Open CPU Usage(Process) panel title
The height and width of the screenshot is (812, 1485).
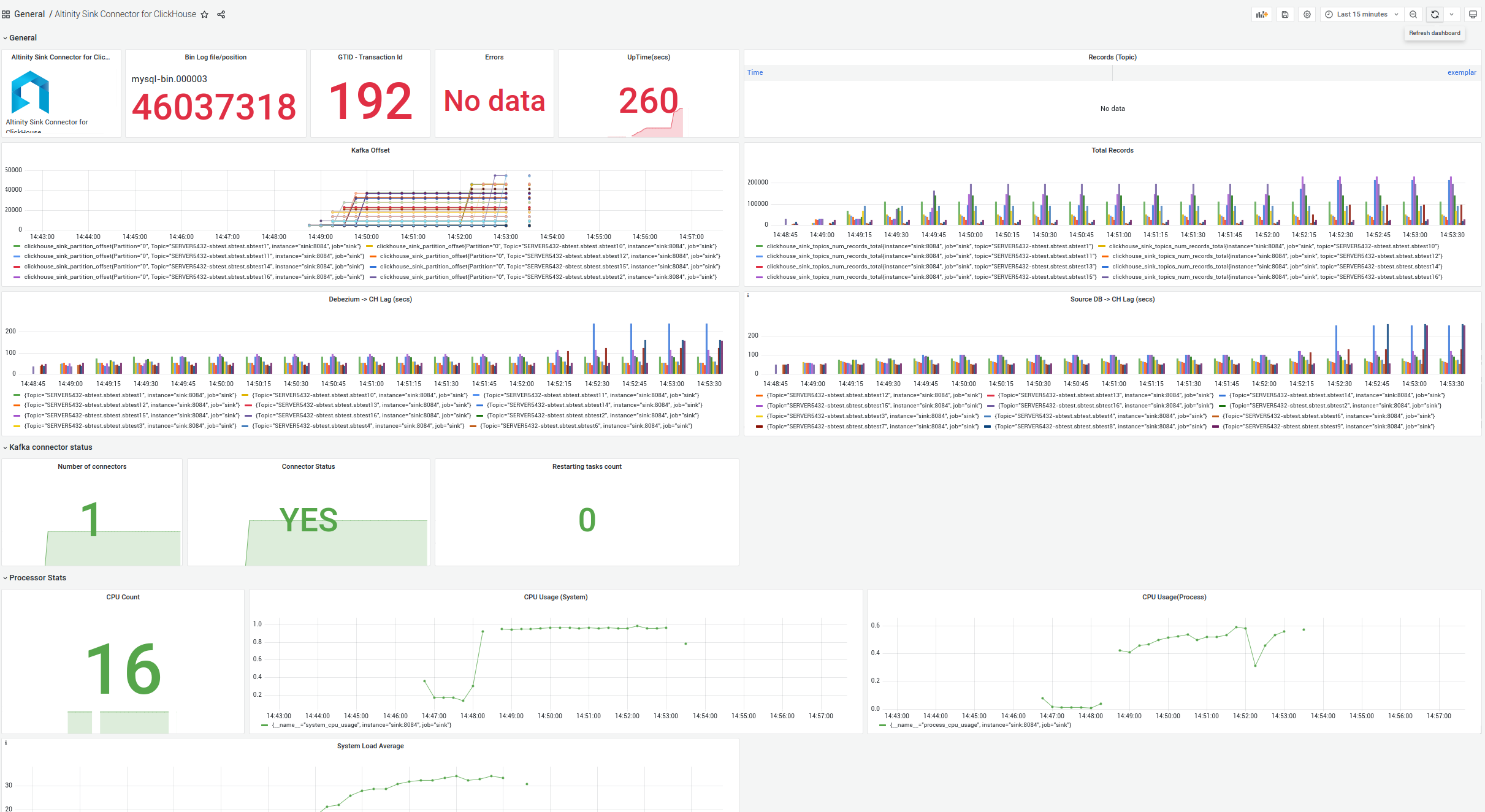click(x=1174, y=597)
